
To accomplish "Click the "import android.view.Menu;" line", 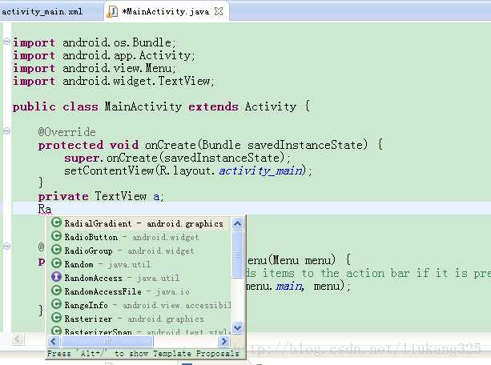I will click(x=95, y=68).
